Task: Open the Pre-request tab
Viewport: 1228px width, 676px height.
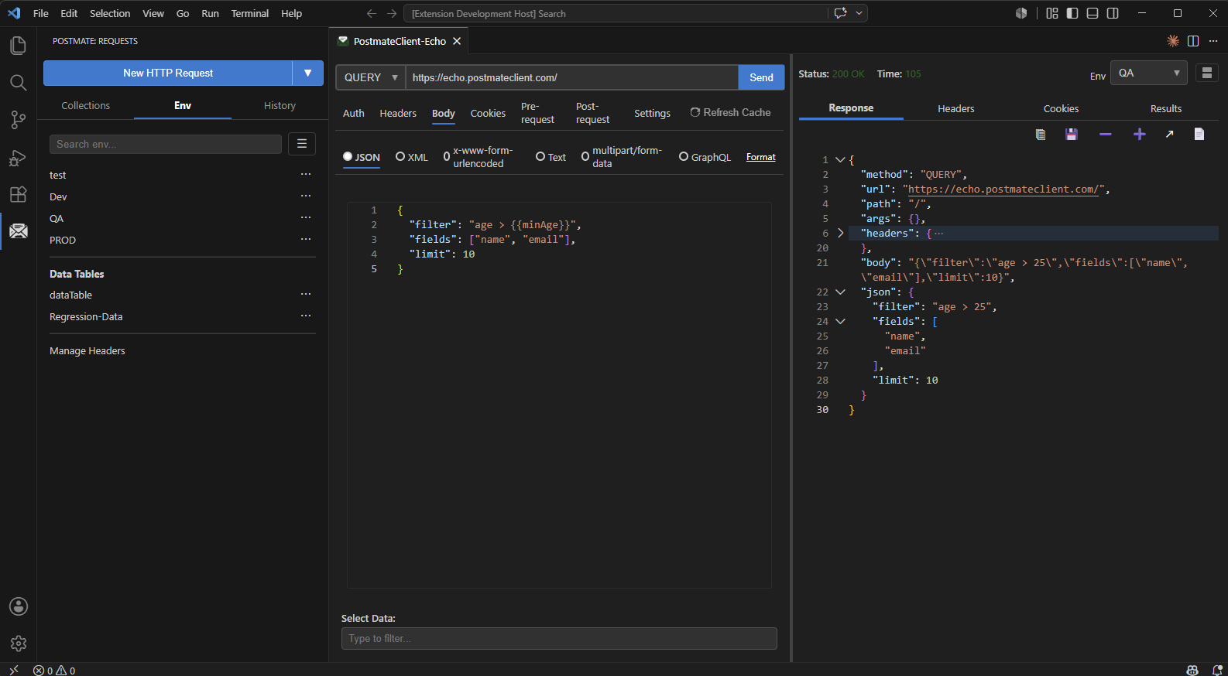Action: [537, 113]
